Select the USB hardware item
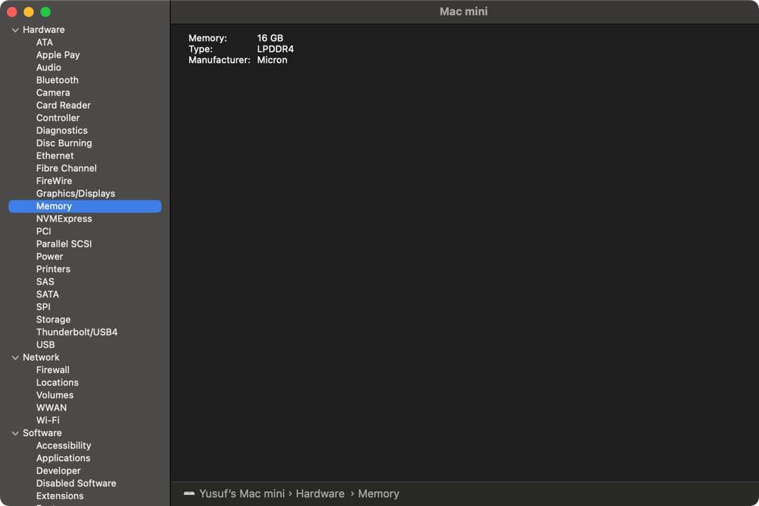 coord(46,344)
